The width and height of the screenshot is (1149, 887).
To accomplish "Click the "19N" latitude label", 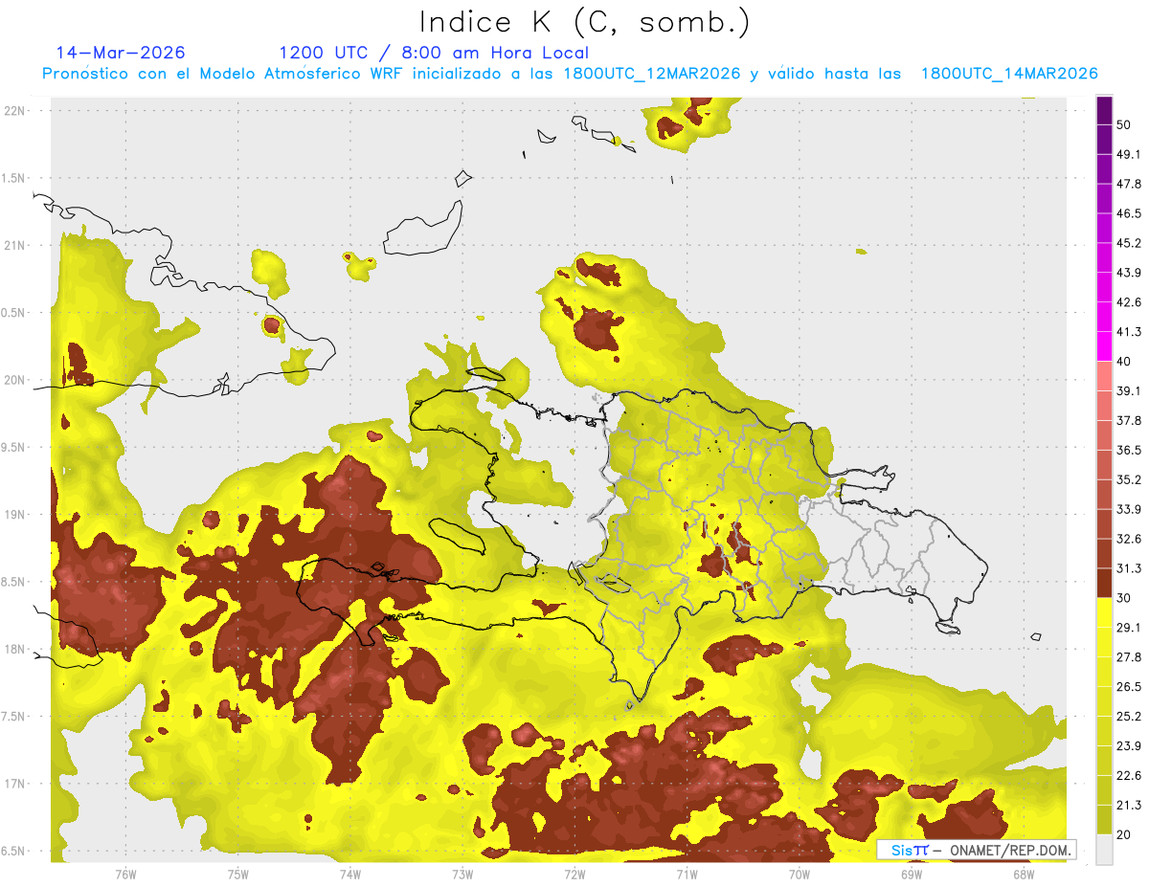I will 16,515.
